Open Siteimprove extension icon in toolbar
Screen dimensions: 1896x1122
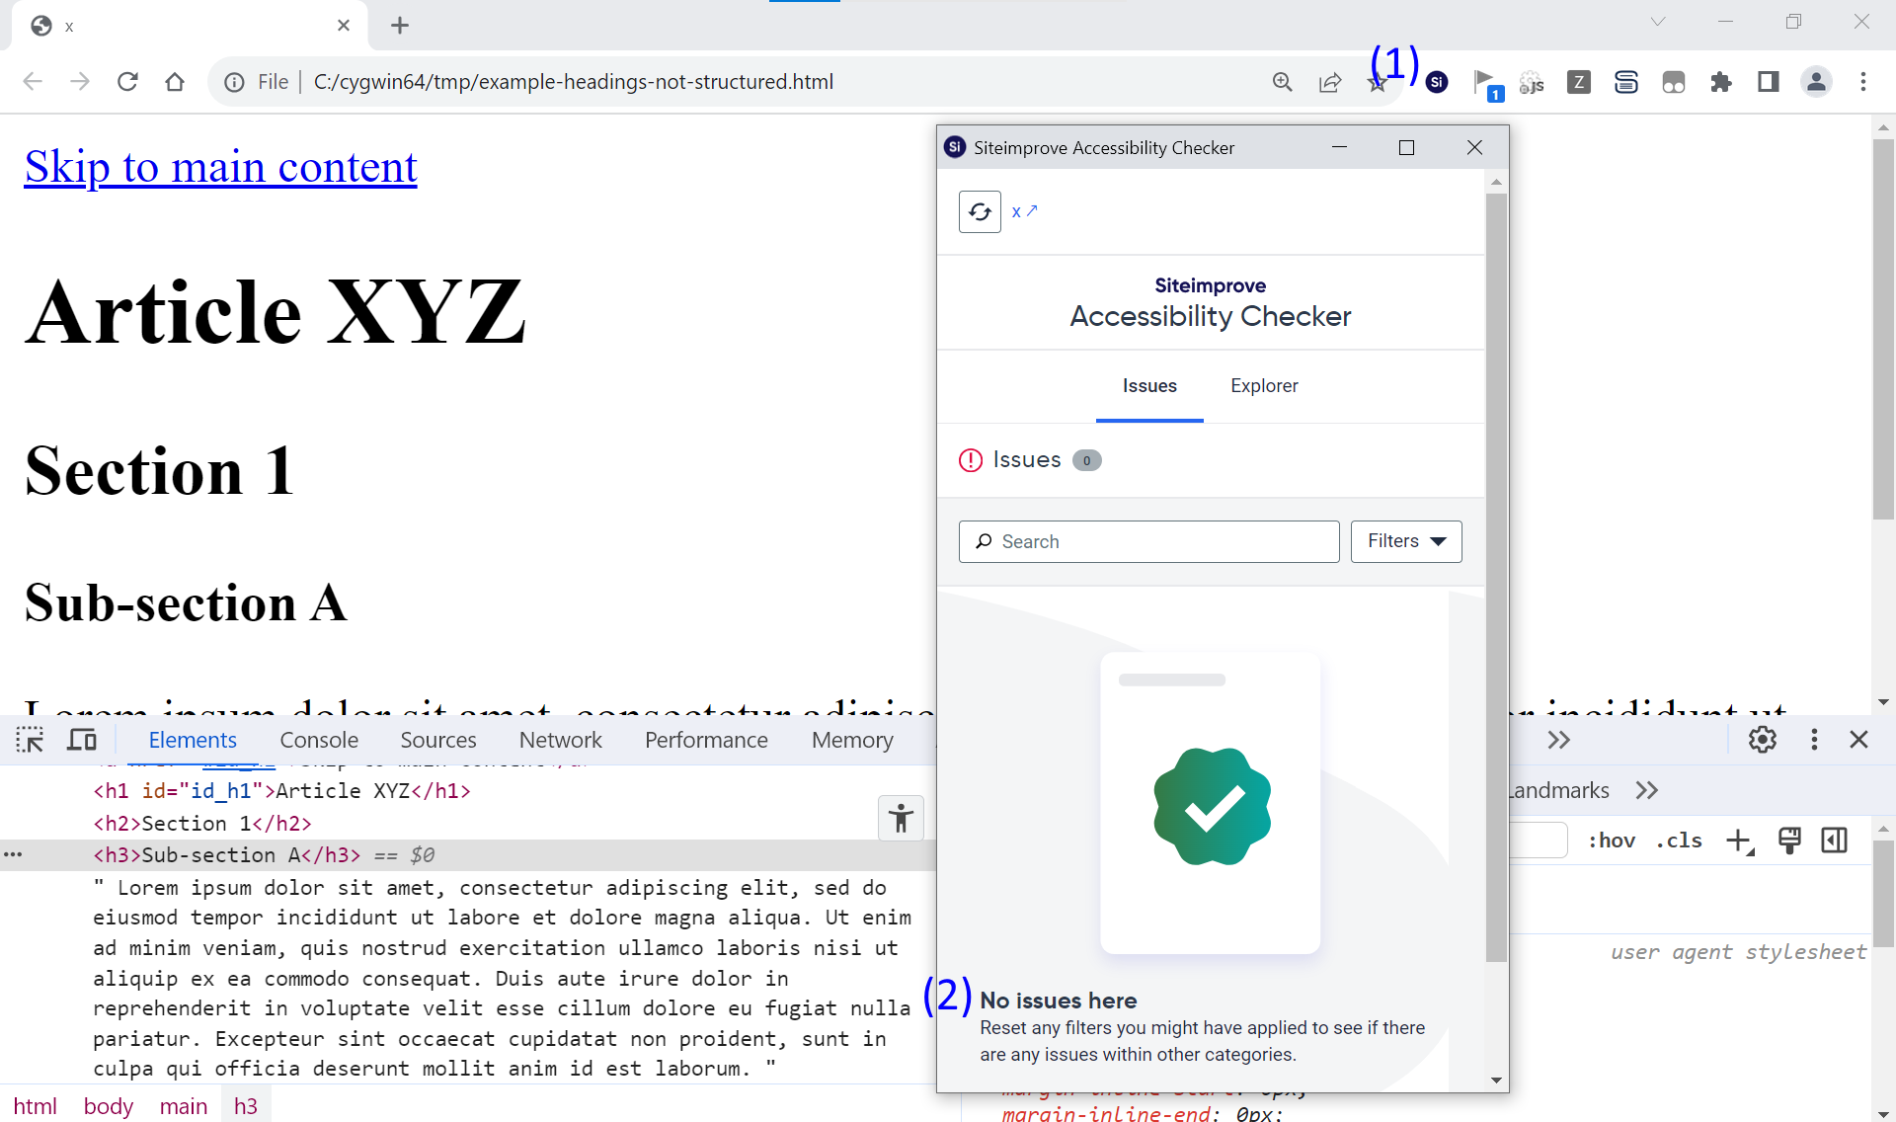(1438, 82)
